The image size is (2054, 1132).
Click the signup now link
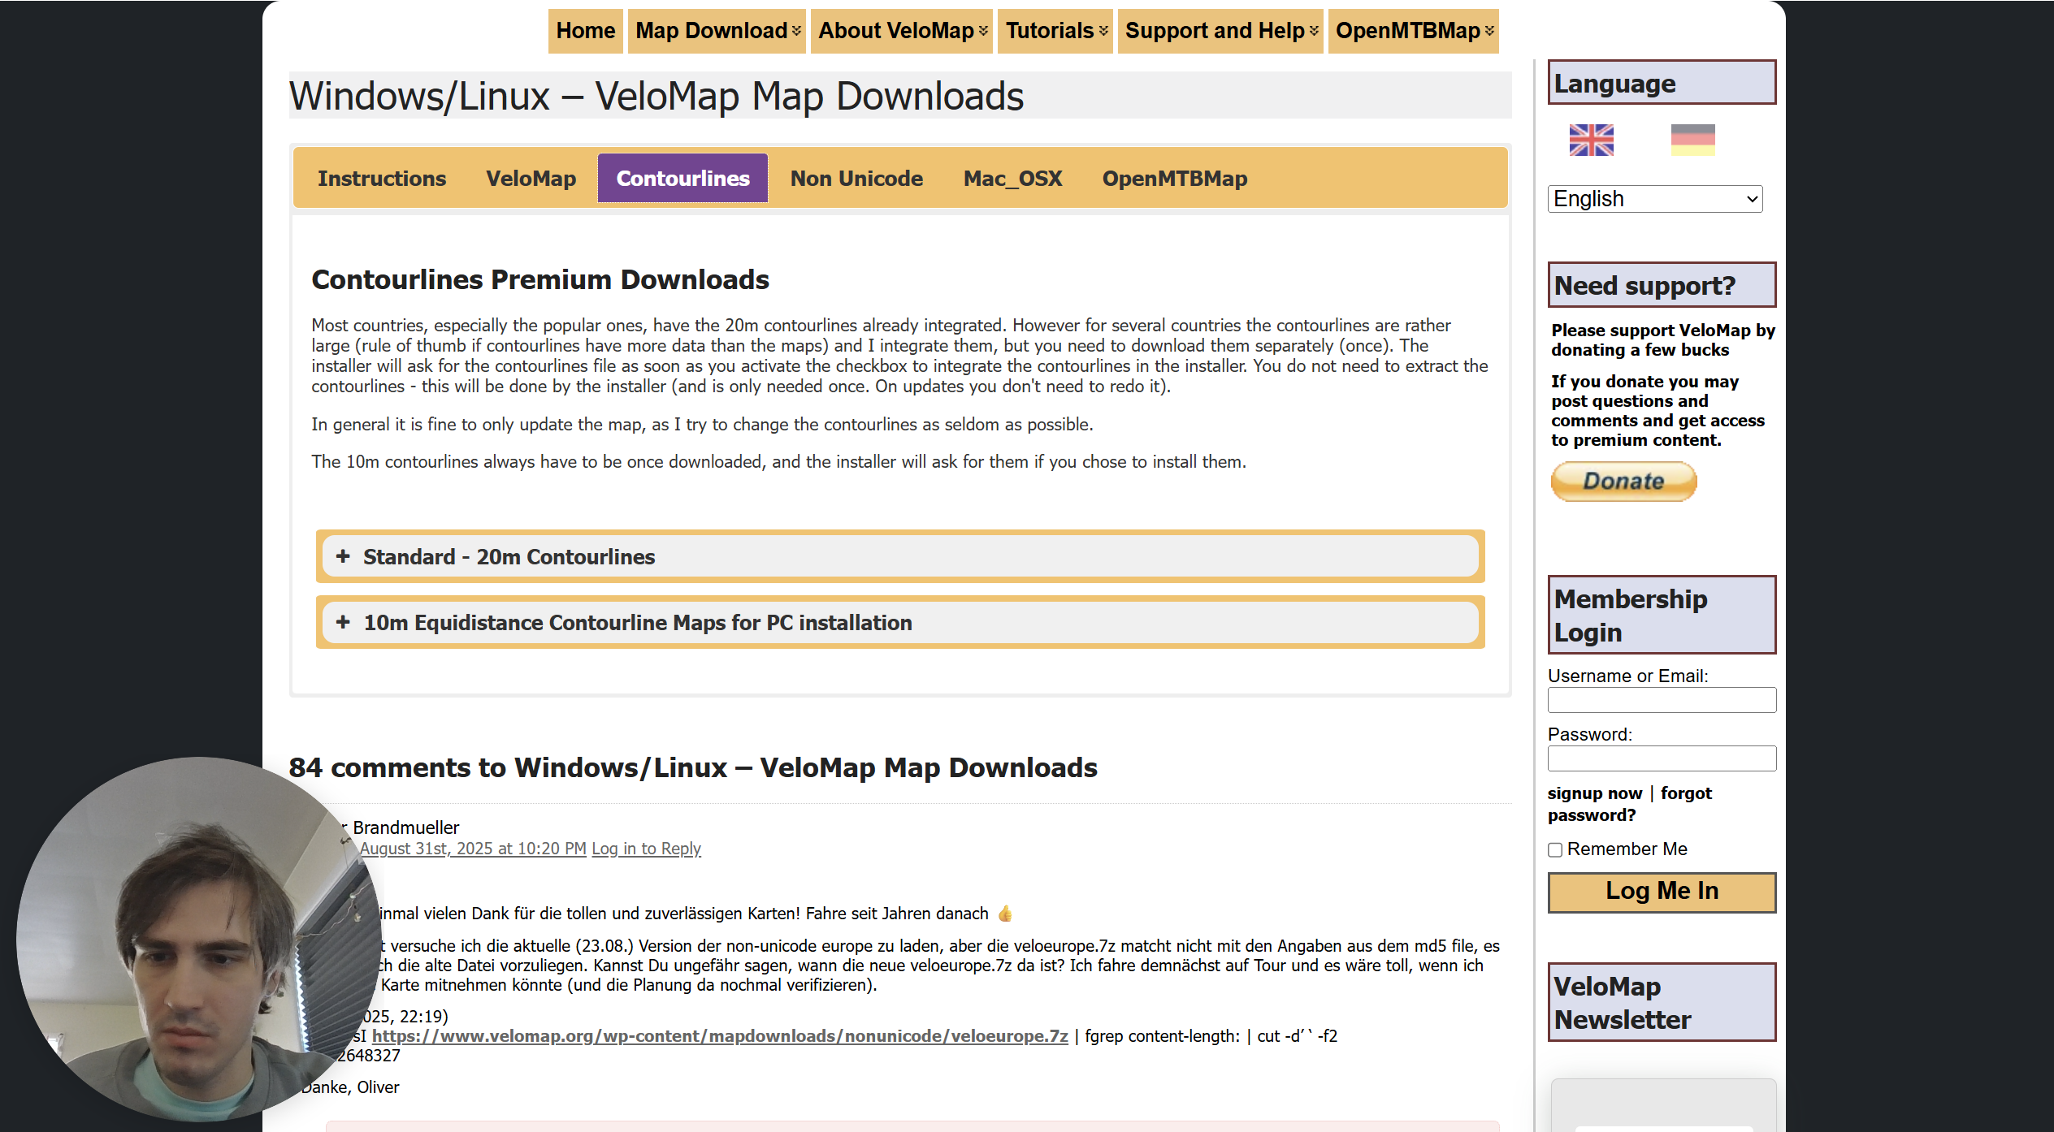[1594, 793]
